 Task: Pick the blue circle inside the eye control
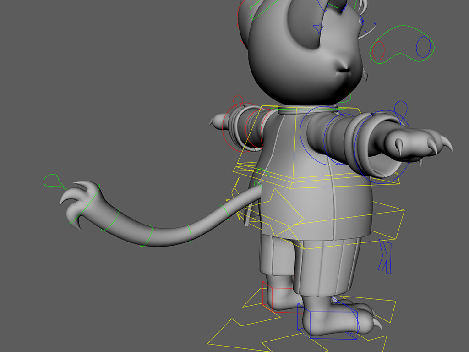point(423,47)
